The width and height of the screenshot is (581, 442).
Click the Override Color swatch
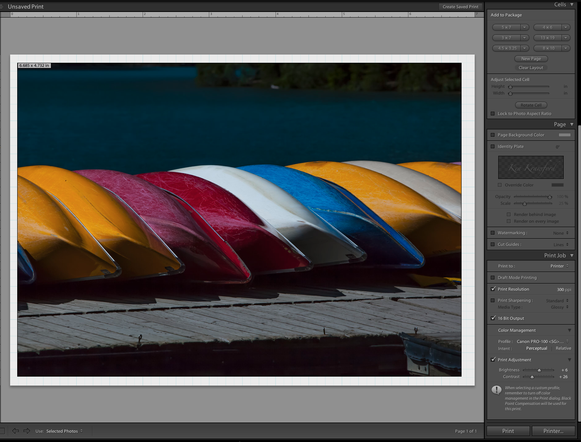[557, 185]
